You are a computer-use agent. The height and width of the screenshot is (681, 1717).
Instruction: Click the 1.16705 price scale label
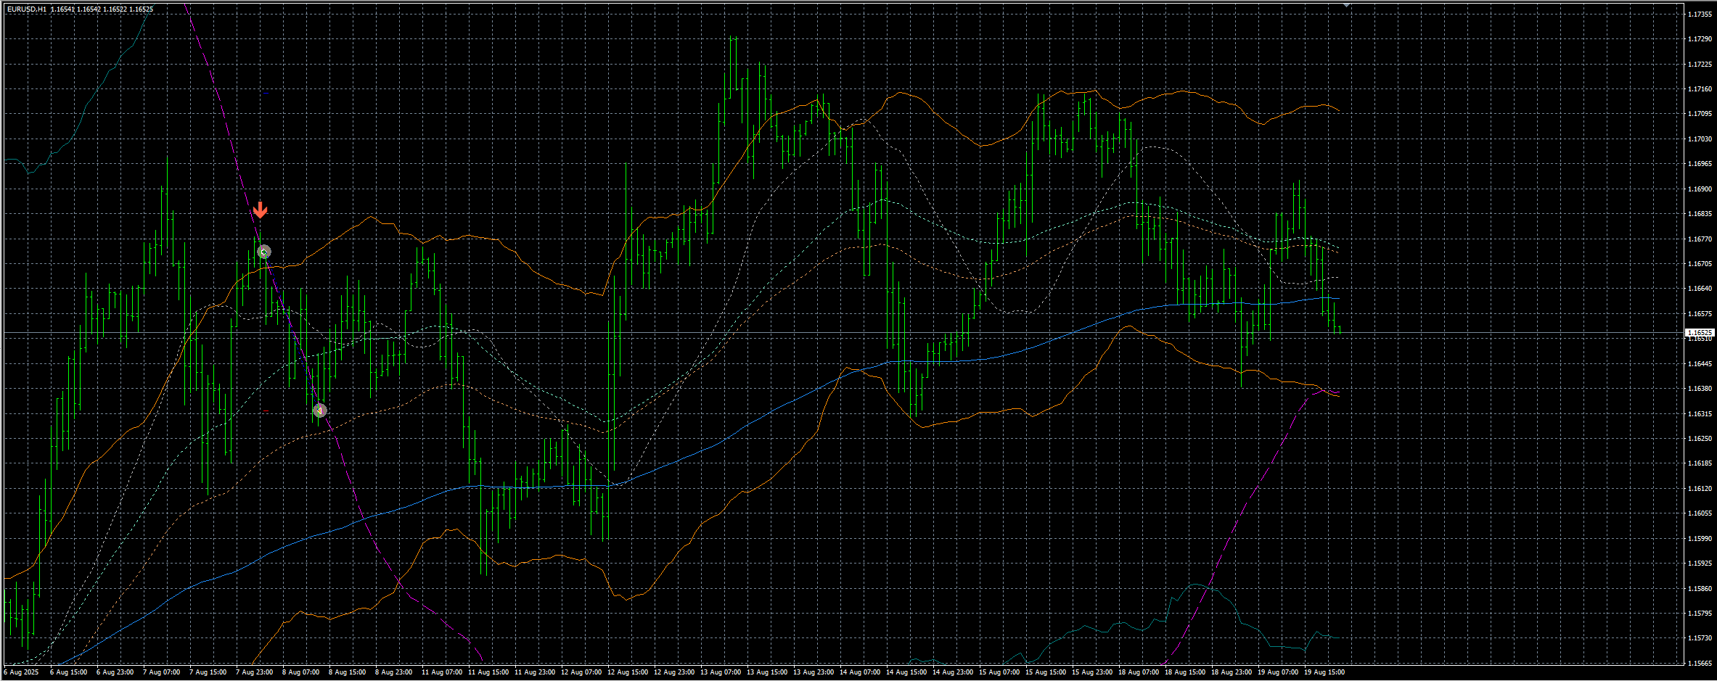(1700, 264)
